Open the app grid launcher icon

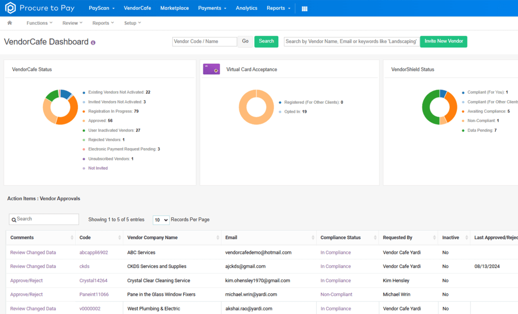click(x=305, y=9)
